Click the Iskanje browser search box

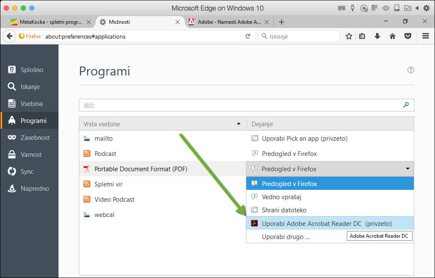tap(299, 36)
